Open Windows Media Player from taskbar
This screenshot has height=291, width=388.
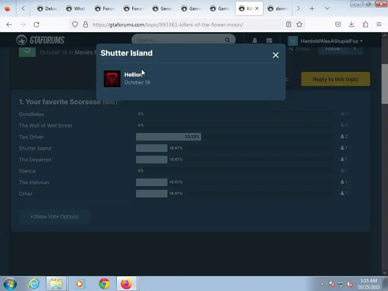[80, 283]
